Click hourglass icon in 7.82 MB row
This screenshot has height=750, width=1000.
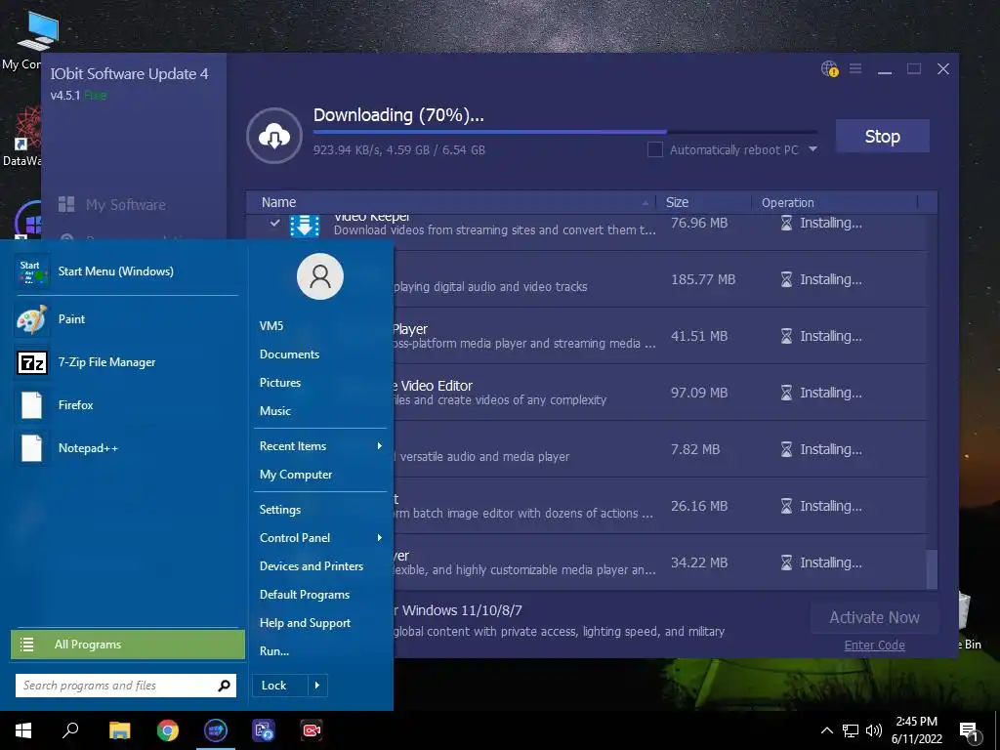[x=786, y=449]
